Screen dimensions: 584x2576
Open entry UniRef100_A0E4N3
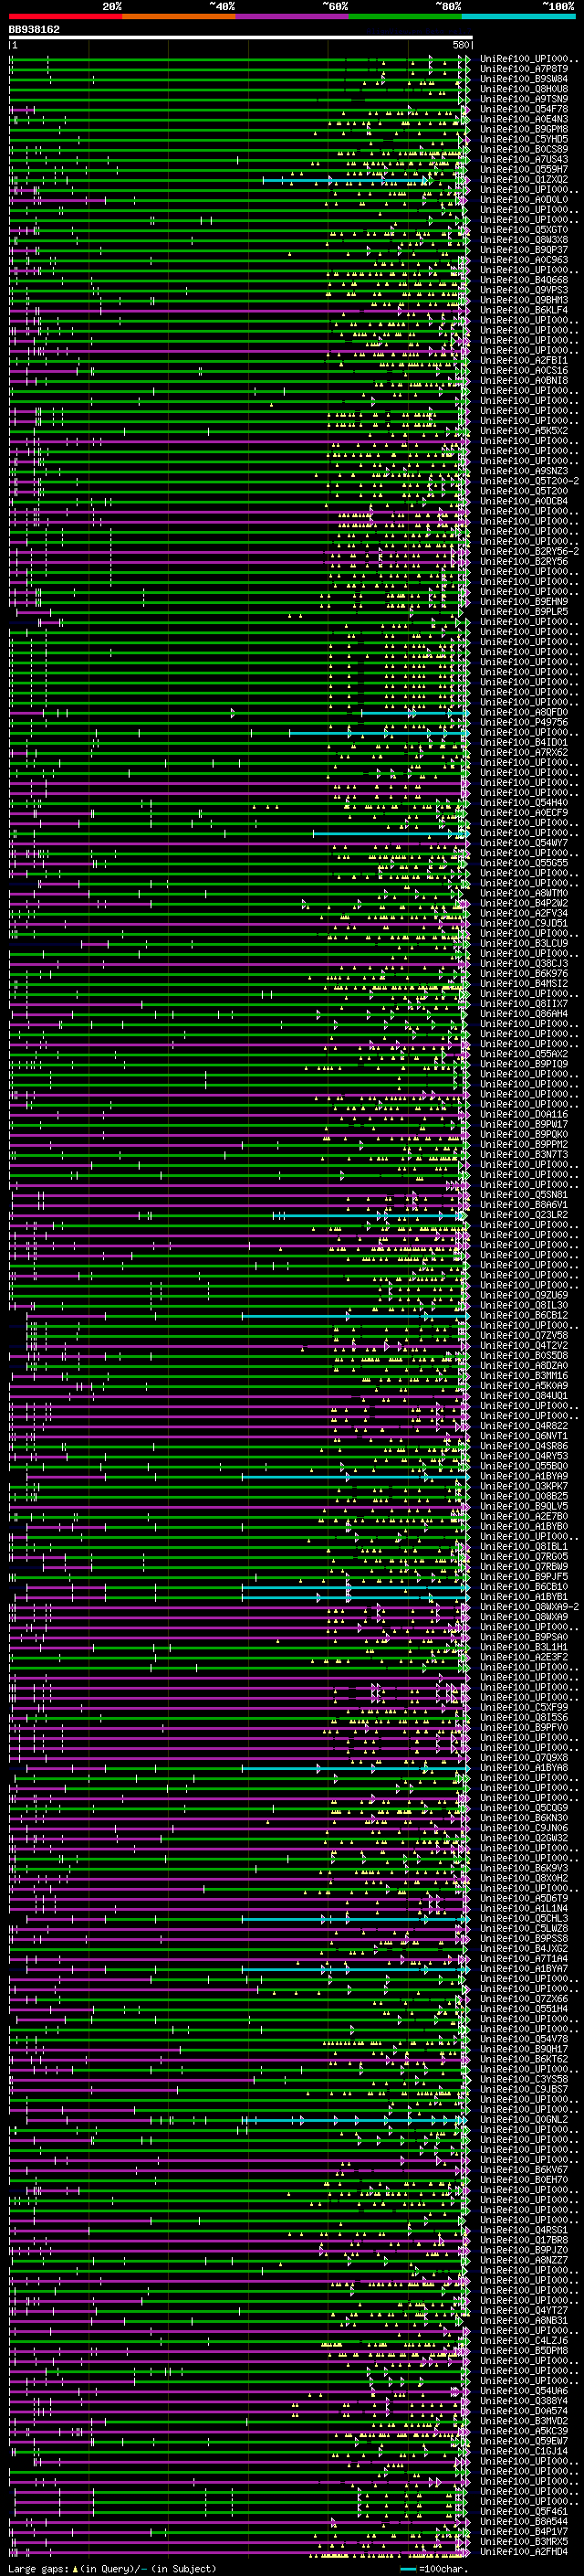[x=524, y=119]
